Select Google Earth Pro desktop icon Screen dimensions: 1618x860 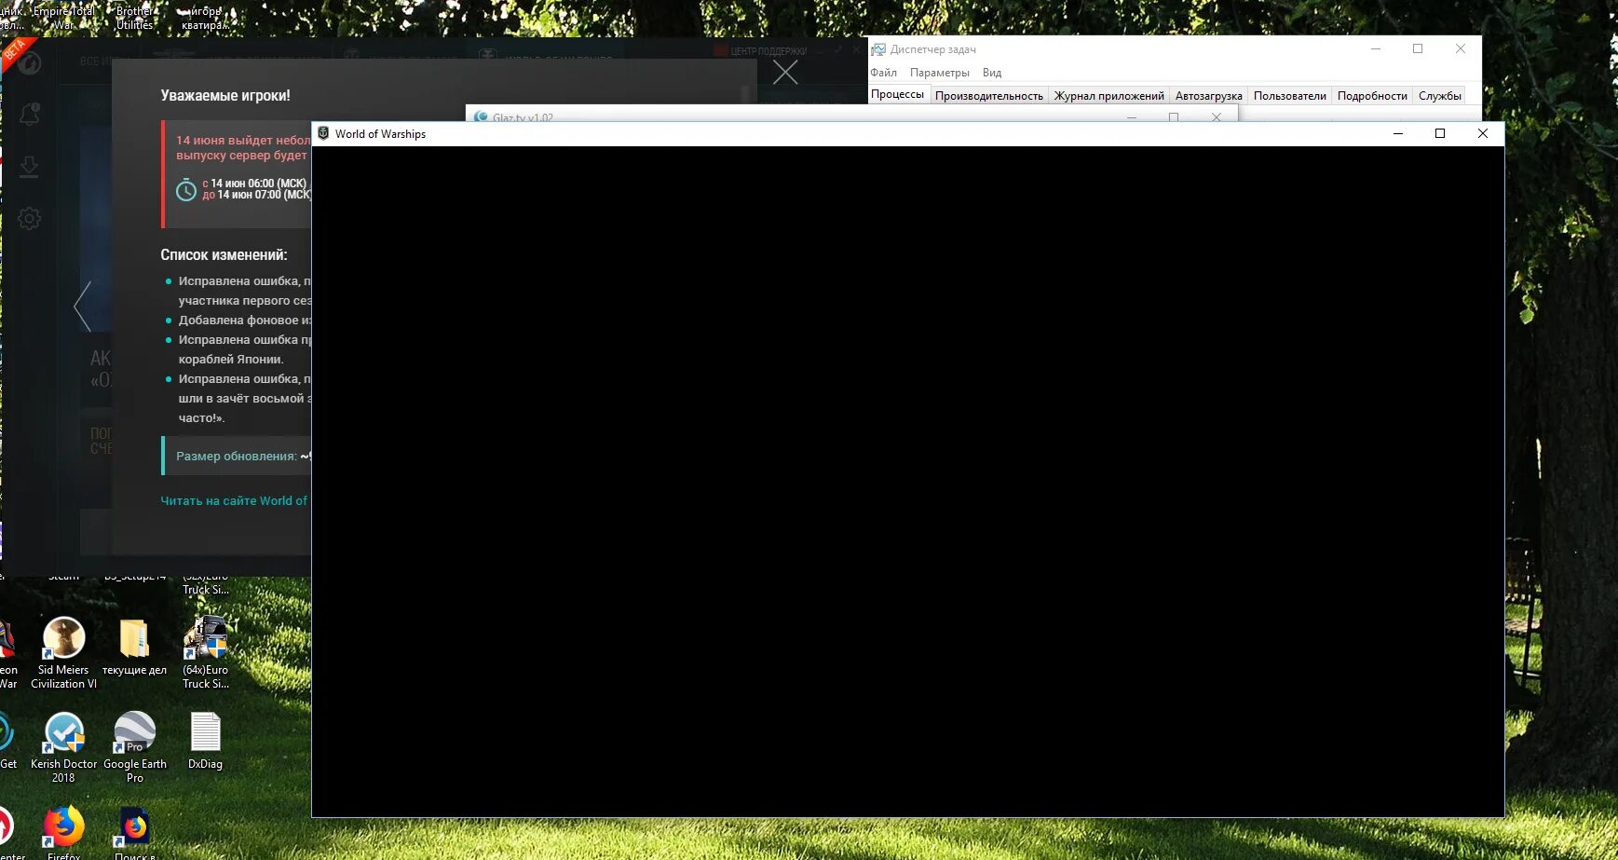[135, 747]
